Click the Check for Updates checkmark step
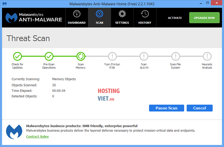 (x=18, y=56)
